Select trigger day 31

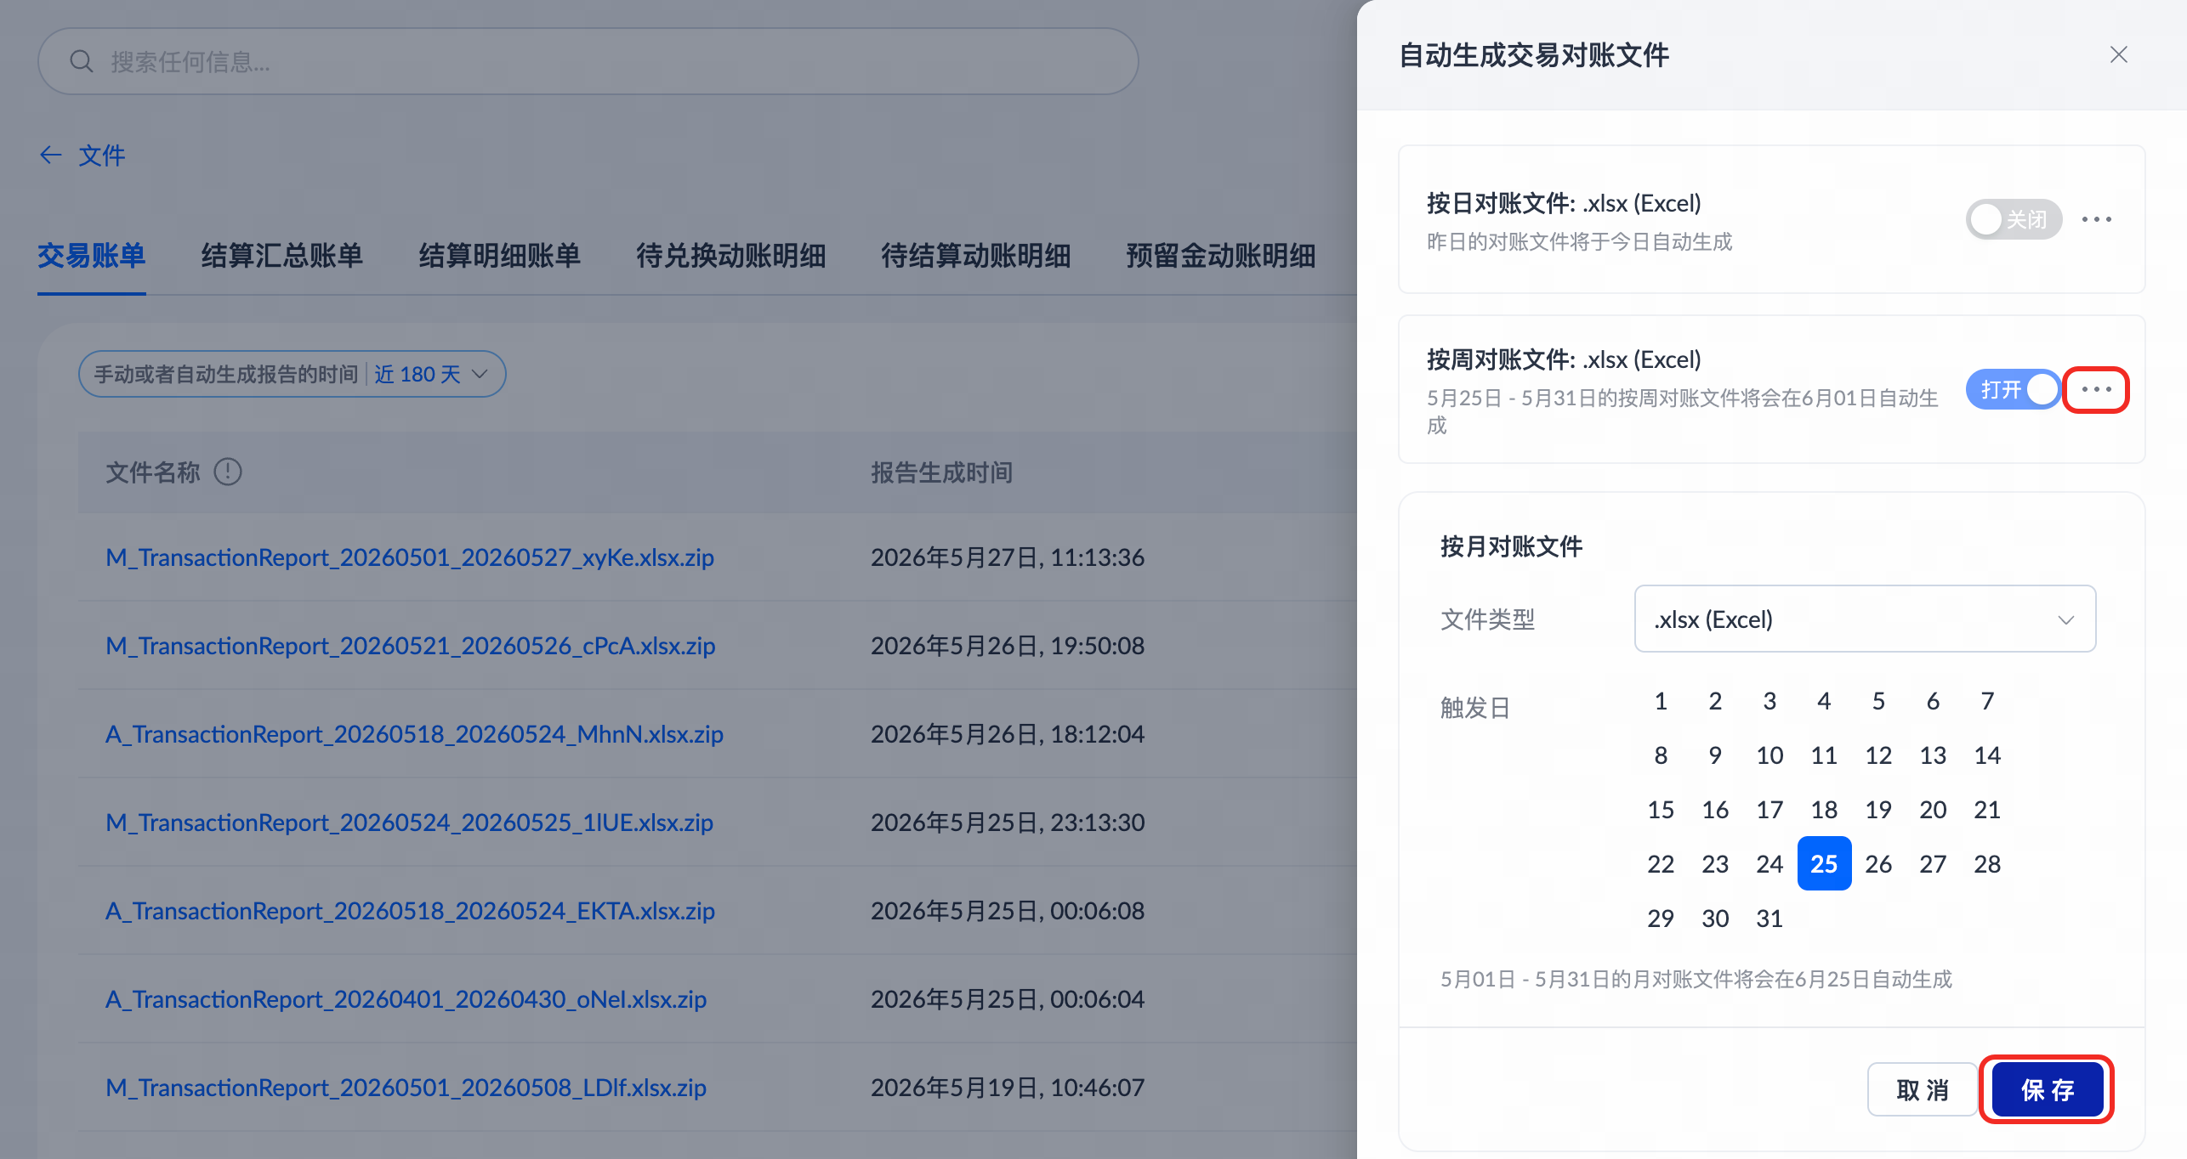[x=1769, y=918]
